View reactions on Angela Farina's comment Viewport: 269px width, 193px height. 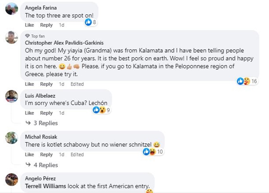(90, 22)
